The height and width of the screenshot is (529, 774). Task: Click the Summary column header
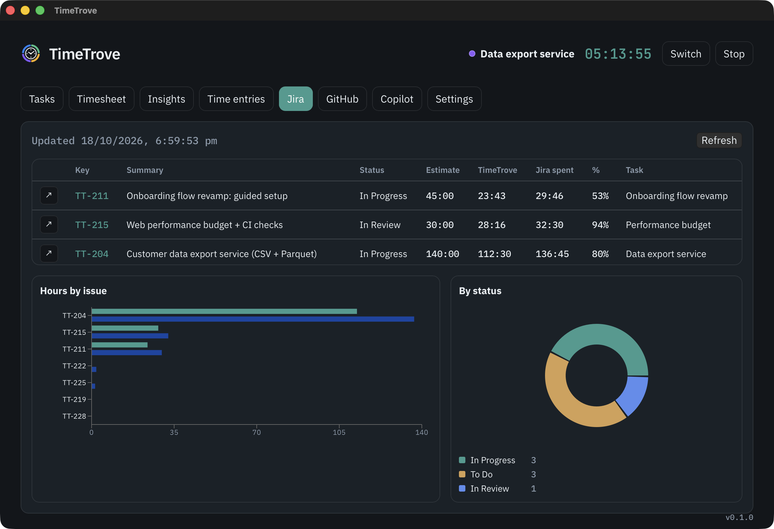tap(144, 170)
